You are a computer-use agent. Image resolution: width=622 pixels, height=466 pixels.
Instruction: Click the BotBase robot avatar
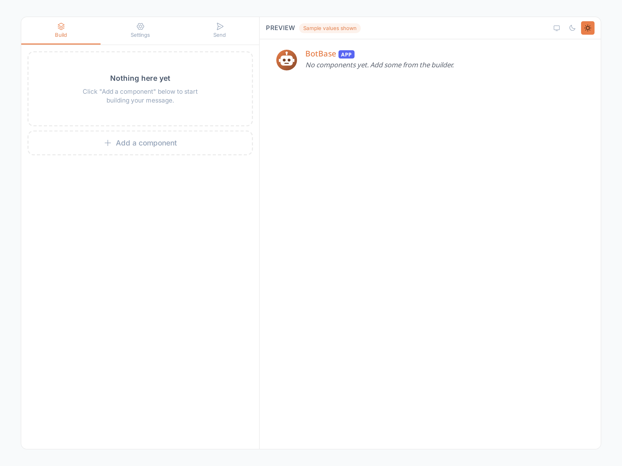287,60
